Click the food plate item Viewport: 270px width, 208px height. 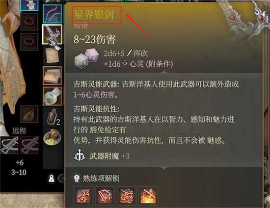click(x=52, y=137)
